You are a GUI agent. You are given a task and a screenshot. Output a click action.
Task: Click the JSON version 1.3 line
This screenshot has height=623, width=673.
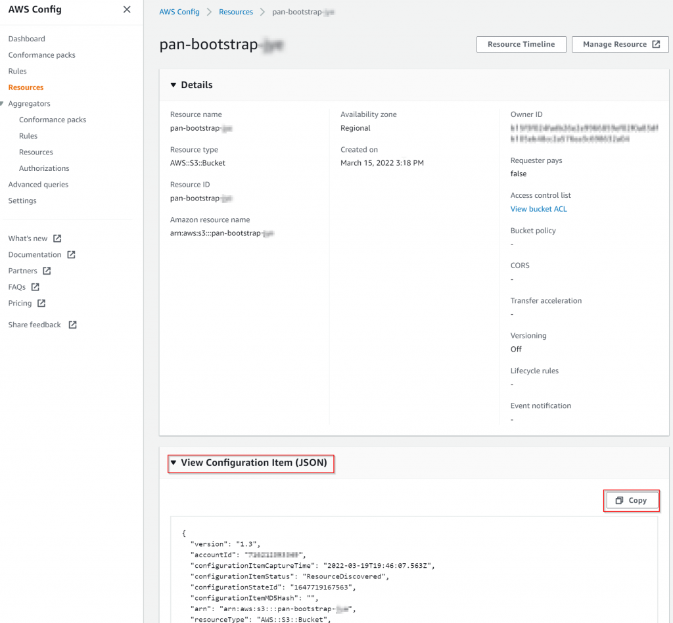[x=225, y=544]
